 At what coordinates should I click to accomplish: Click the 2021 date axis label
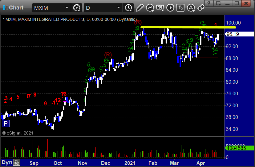coord(130,163)
